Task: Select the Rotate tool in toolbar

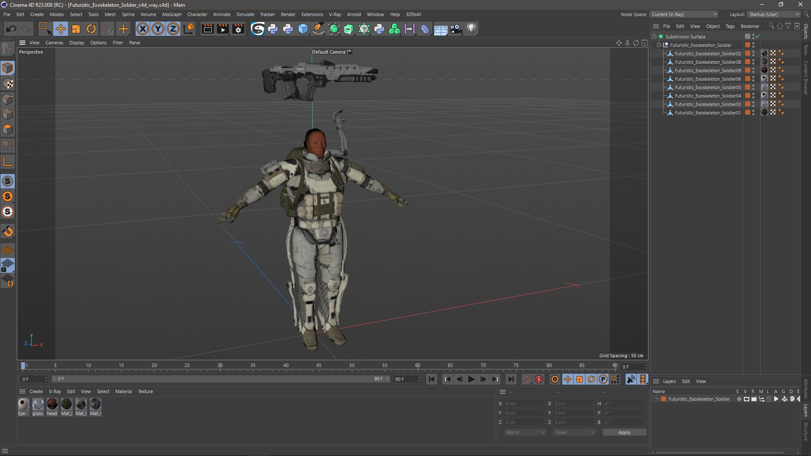Action: [x=91, y=29]
